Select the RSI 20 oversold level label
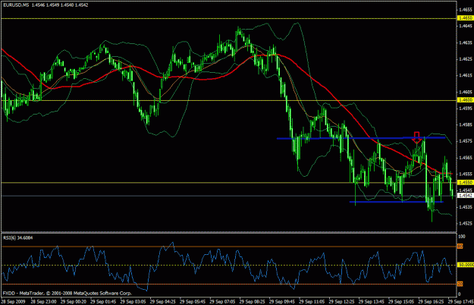The width and height of the screenshot is (474, 305). click(460, 284)
